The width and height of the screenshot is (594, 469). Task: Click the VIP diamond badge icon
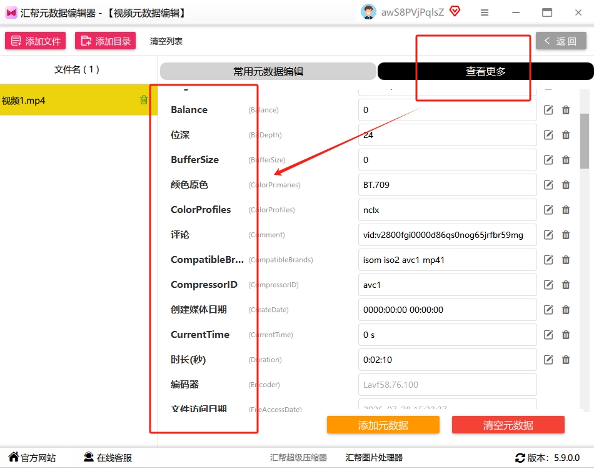(455, 11)
